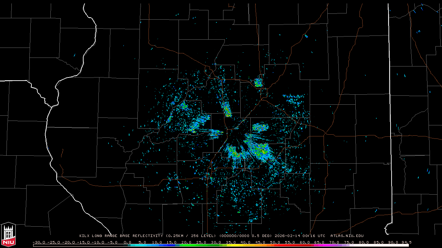The height and width of the screenshot is (248, 442).
Task: Click the 2026-02-14 00:16 UTC timestamp
Action: click(300, 236)
